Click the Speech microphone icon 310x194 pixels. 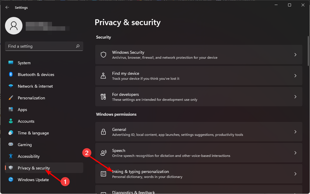pos(103,153)
